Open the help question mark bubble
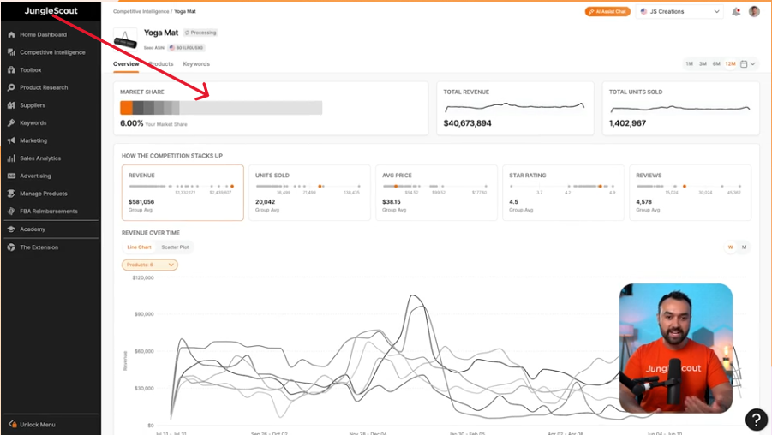Viewport: 772px width, 435px height. 757,420
